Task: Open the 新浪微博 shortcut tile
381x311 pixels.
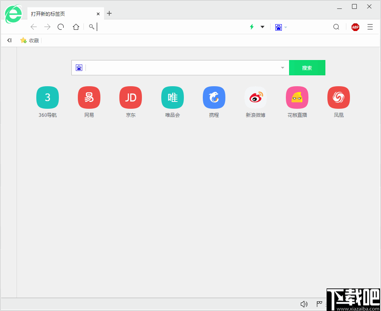Action: [x=256, y=97]
